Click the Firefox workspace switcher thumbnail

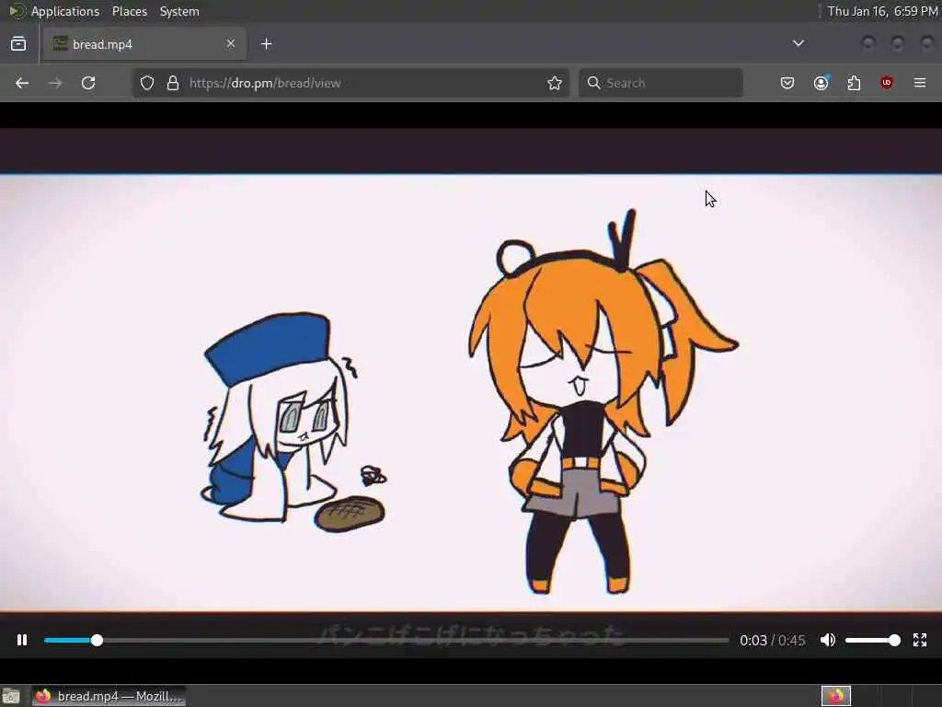click(836, 696)
